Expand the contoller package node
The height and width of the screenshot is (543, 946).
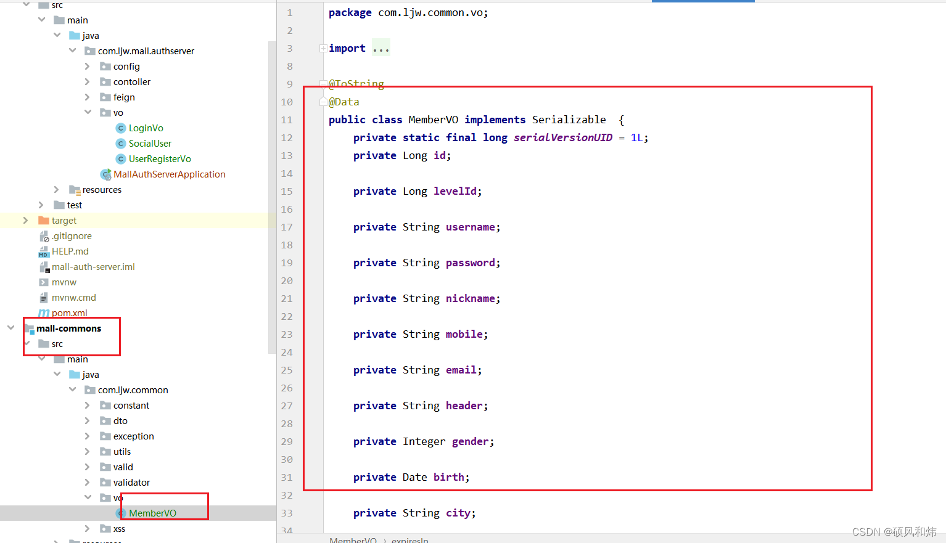point(87,81)
